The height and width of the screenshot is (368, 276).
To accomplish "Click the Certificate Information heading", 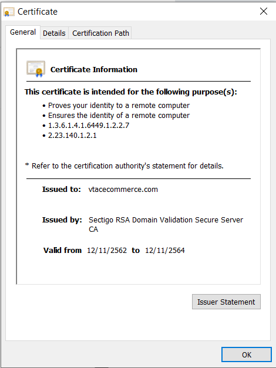I will click(94, 69).
